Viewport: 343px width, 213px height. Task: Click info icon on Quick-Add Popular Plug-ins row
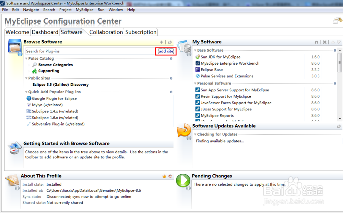pos(171,92)
